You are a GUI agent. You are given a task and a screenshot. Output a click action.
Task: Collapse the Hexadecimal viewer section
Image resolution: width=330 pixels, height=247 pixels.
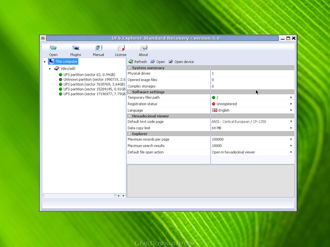(129, 116)
